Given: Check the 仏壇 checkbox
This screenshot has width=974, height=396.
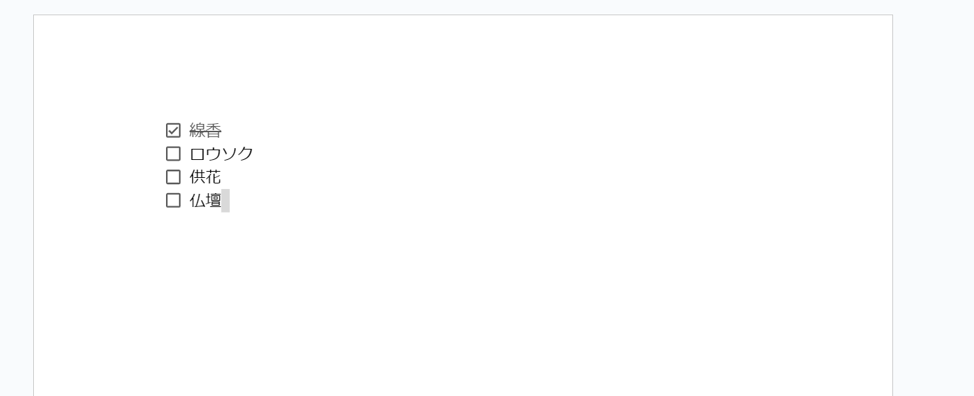Looking at the screenshot, I should click(x=173, y=201).
